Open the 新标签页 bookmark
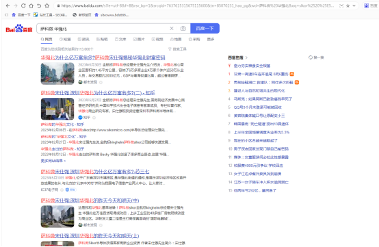The image size is (379, 247). 82,15
